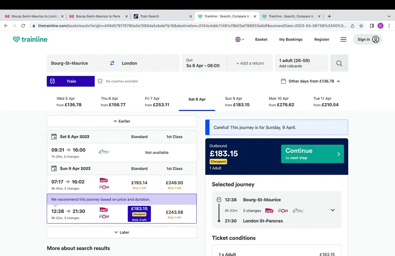Select Wed 5 Apr from £136.78
The width and height of the screenshot is (395, 256).
click(x=69, y=102)
